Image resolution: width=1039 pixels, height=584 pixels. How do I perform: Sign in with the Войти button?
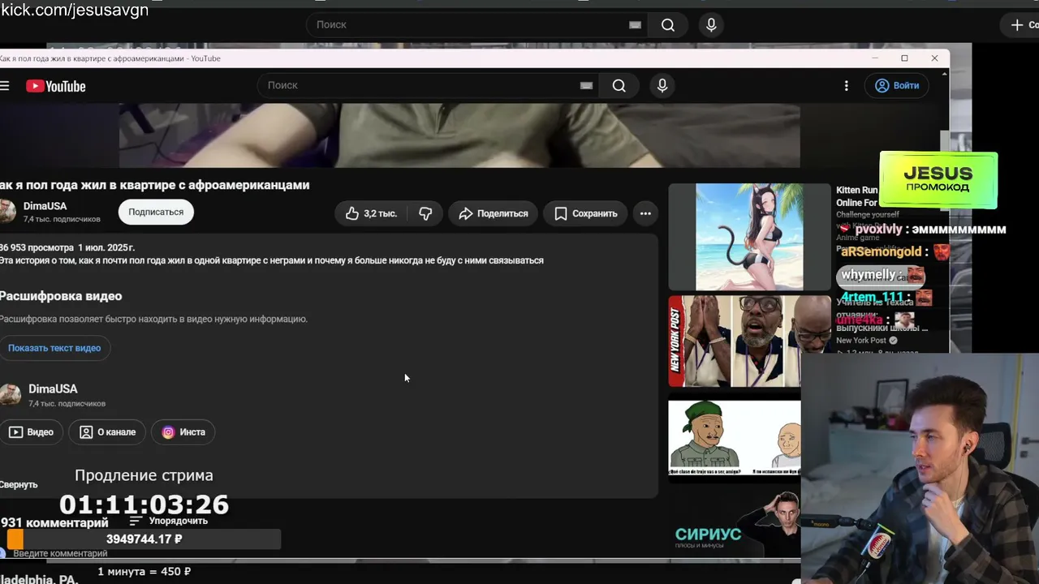click(897, 85)
